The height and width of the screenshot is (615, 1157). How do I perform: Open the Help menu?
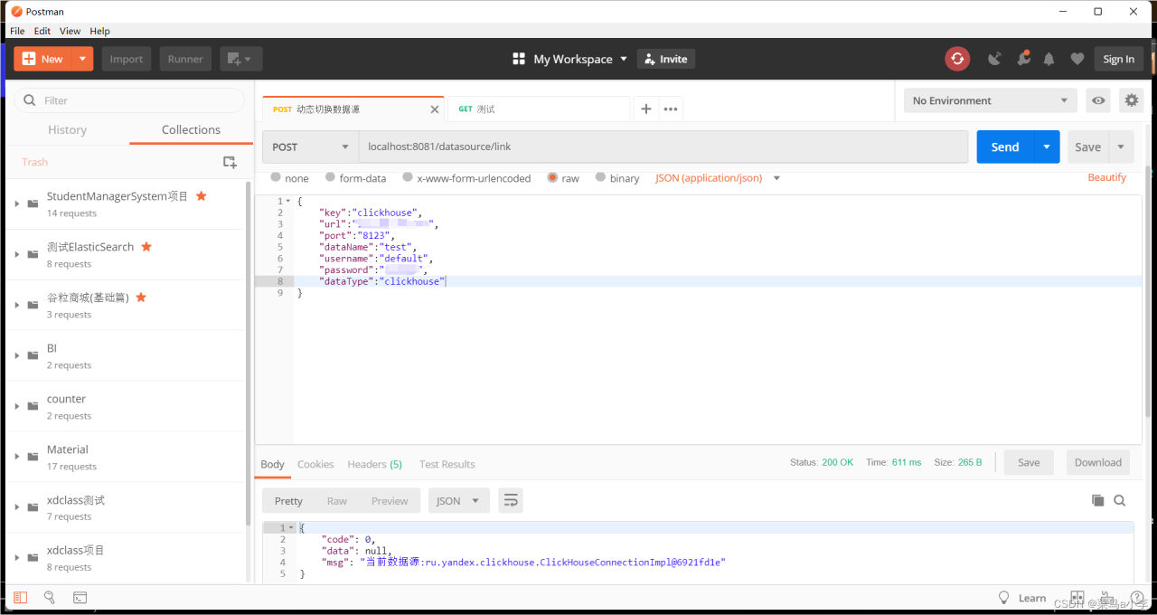100,31
